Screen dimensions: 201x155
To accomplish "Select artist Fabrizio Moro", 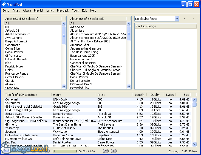I will tap(33, 66).
